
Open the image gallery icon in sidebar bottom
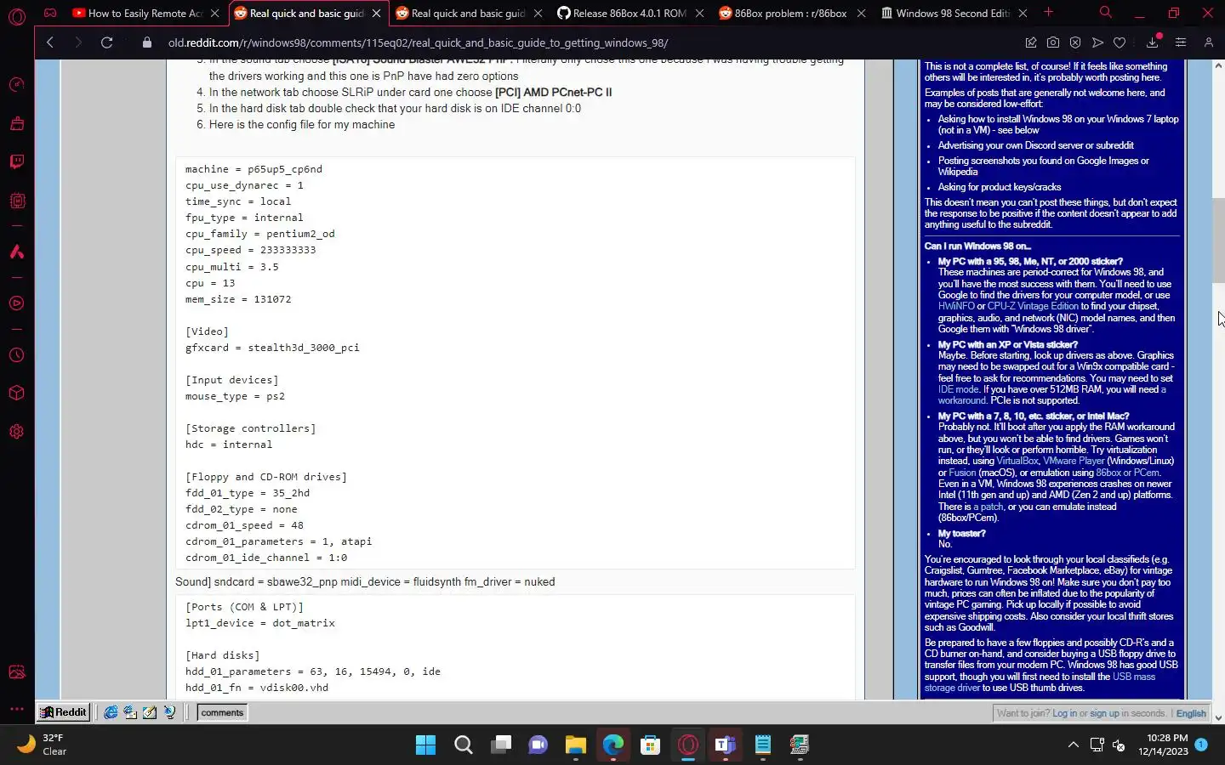(17, 672)
